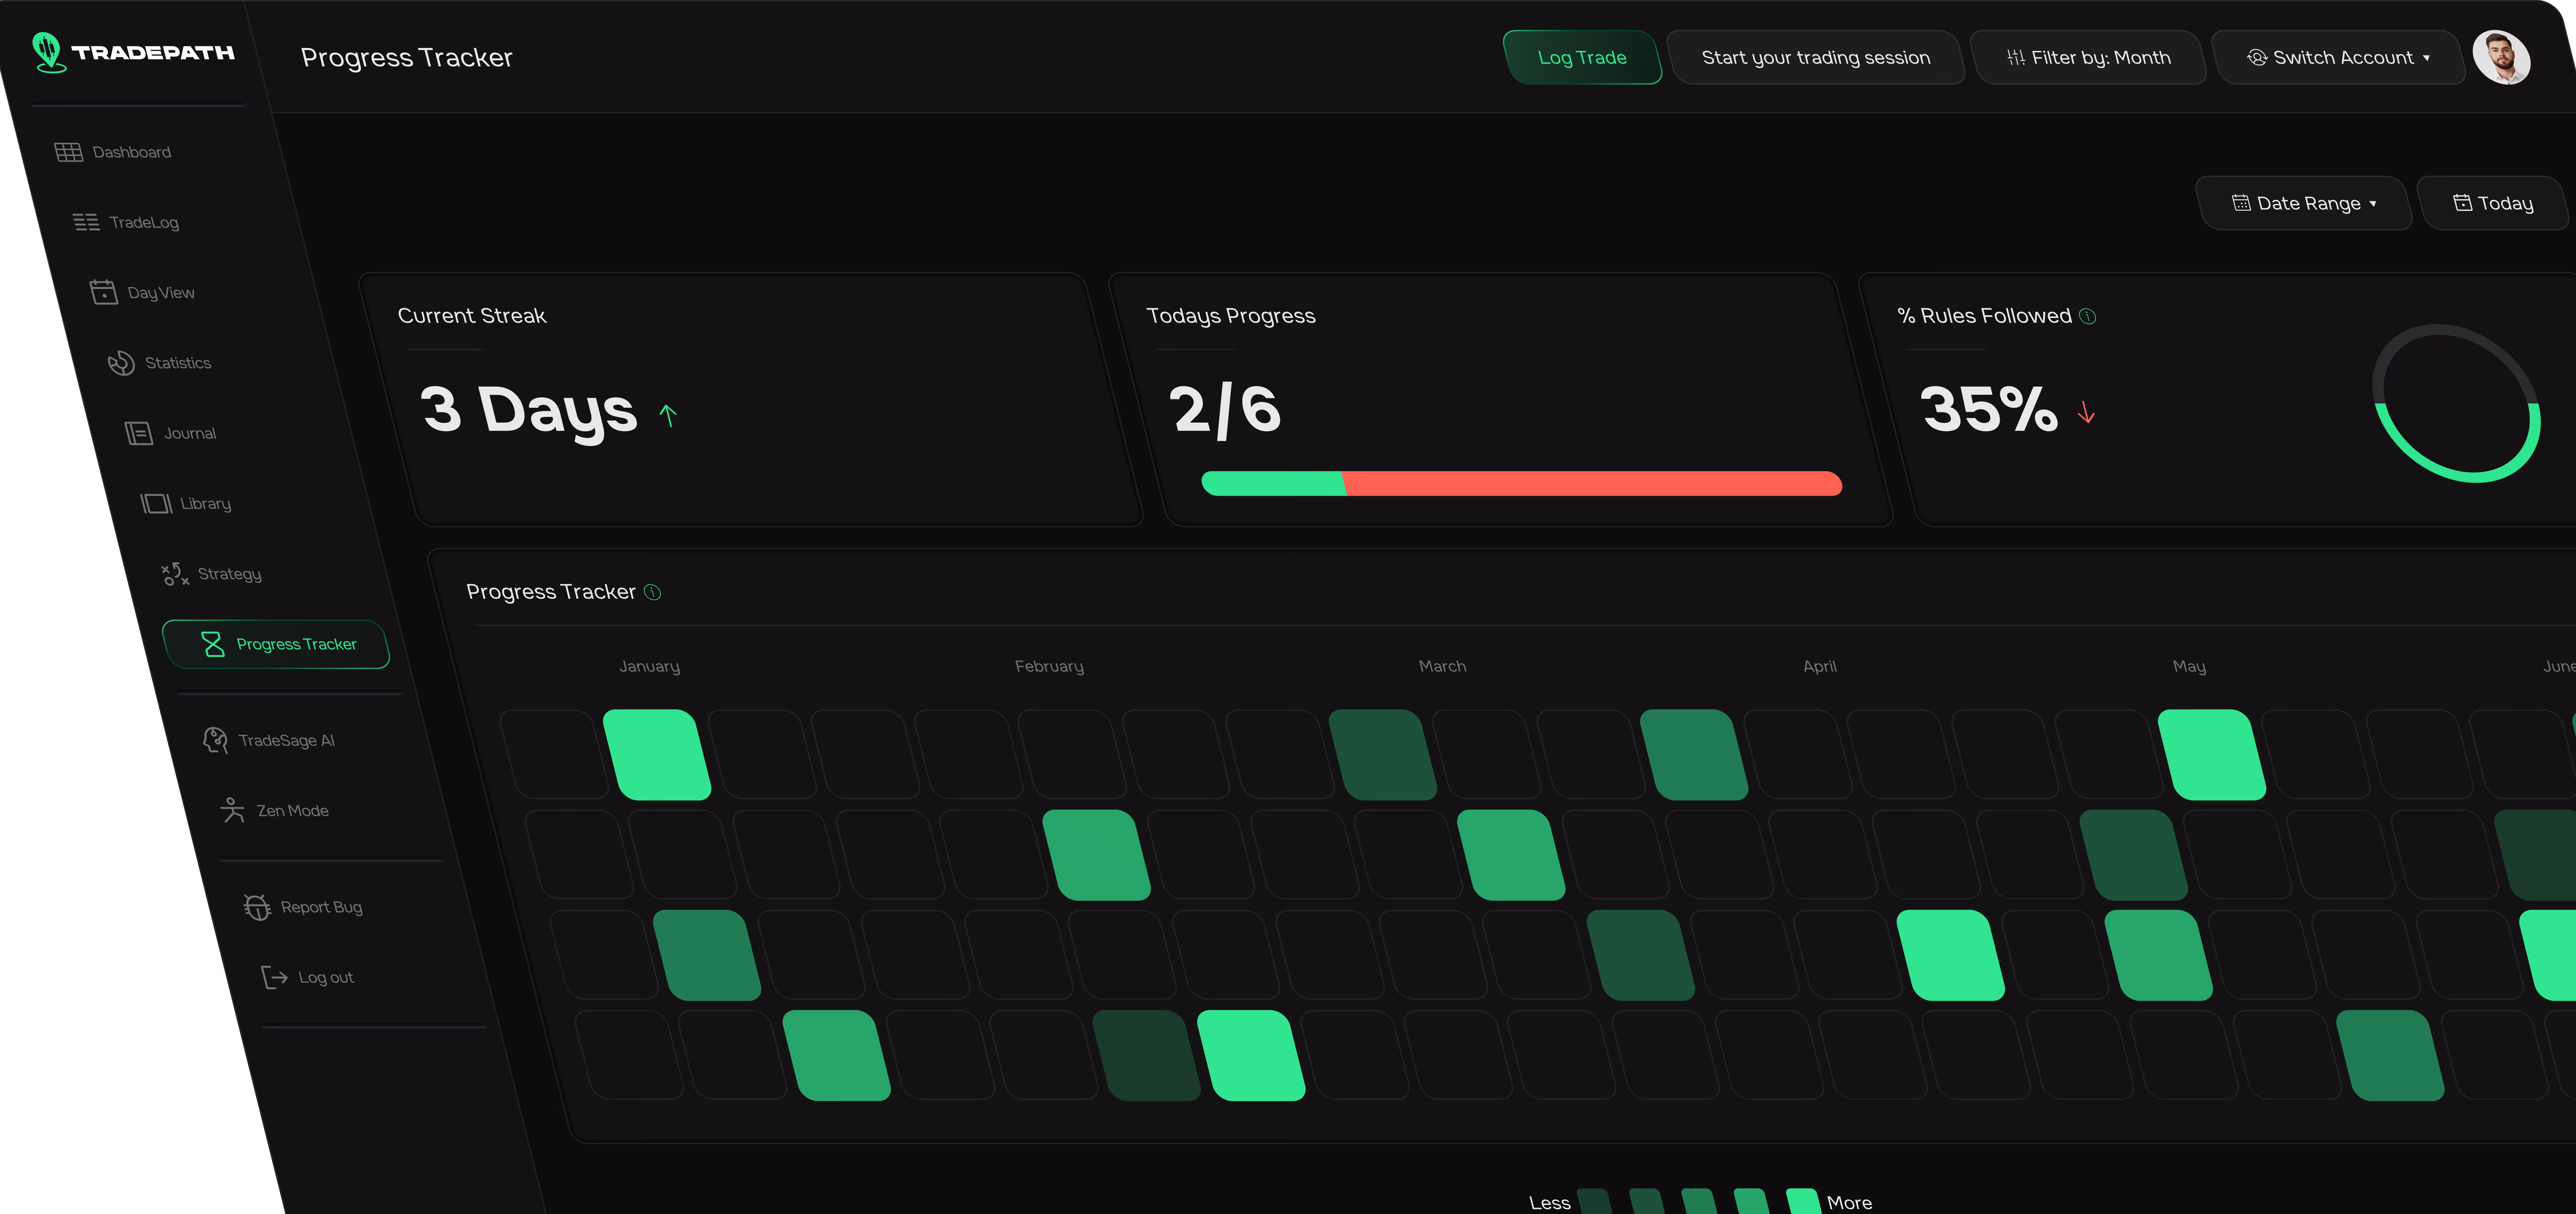2576x1214 pixels.
Task: Open the TradeSage AI head icon
Action: point(215,740)
